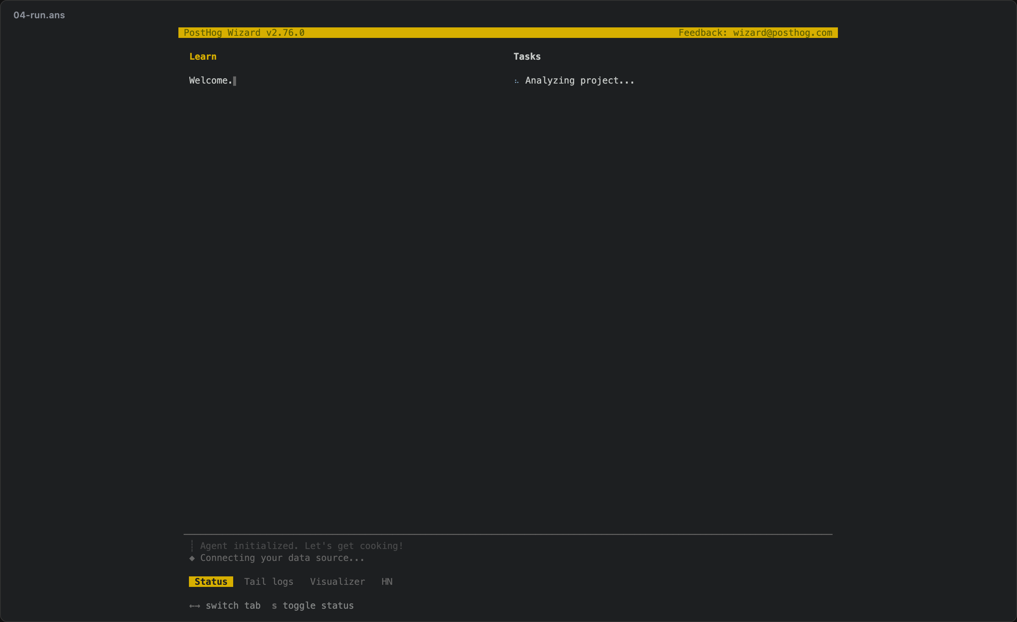Open the Visualizer tab
This screenshot has width=1017, height=622.
tap(337, 582)
